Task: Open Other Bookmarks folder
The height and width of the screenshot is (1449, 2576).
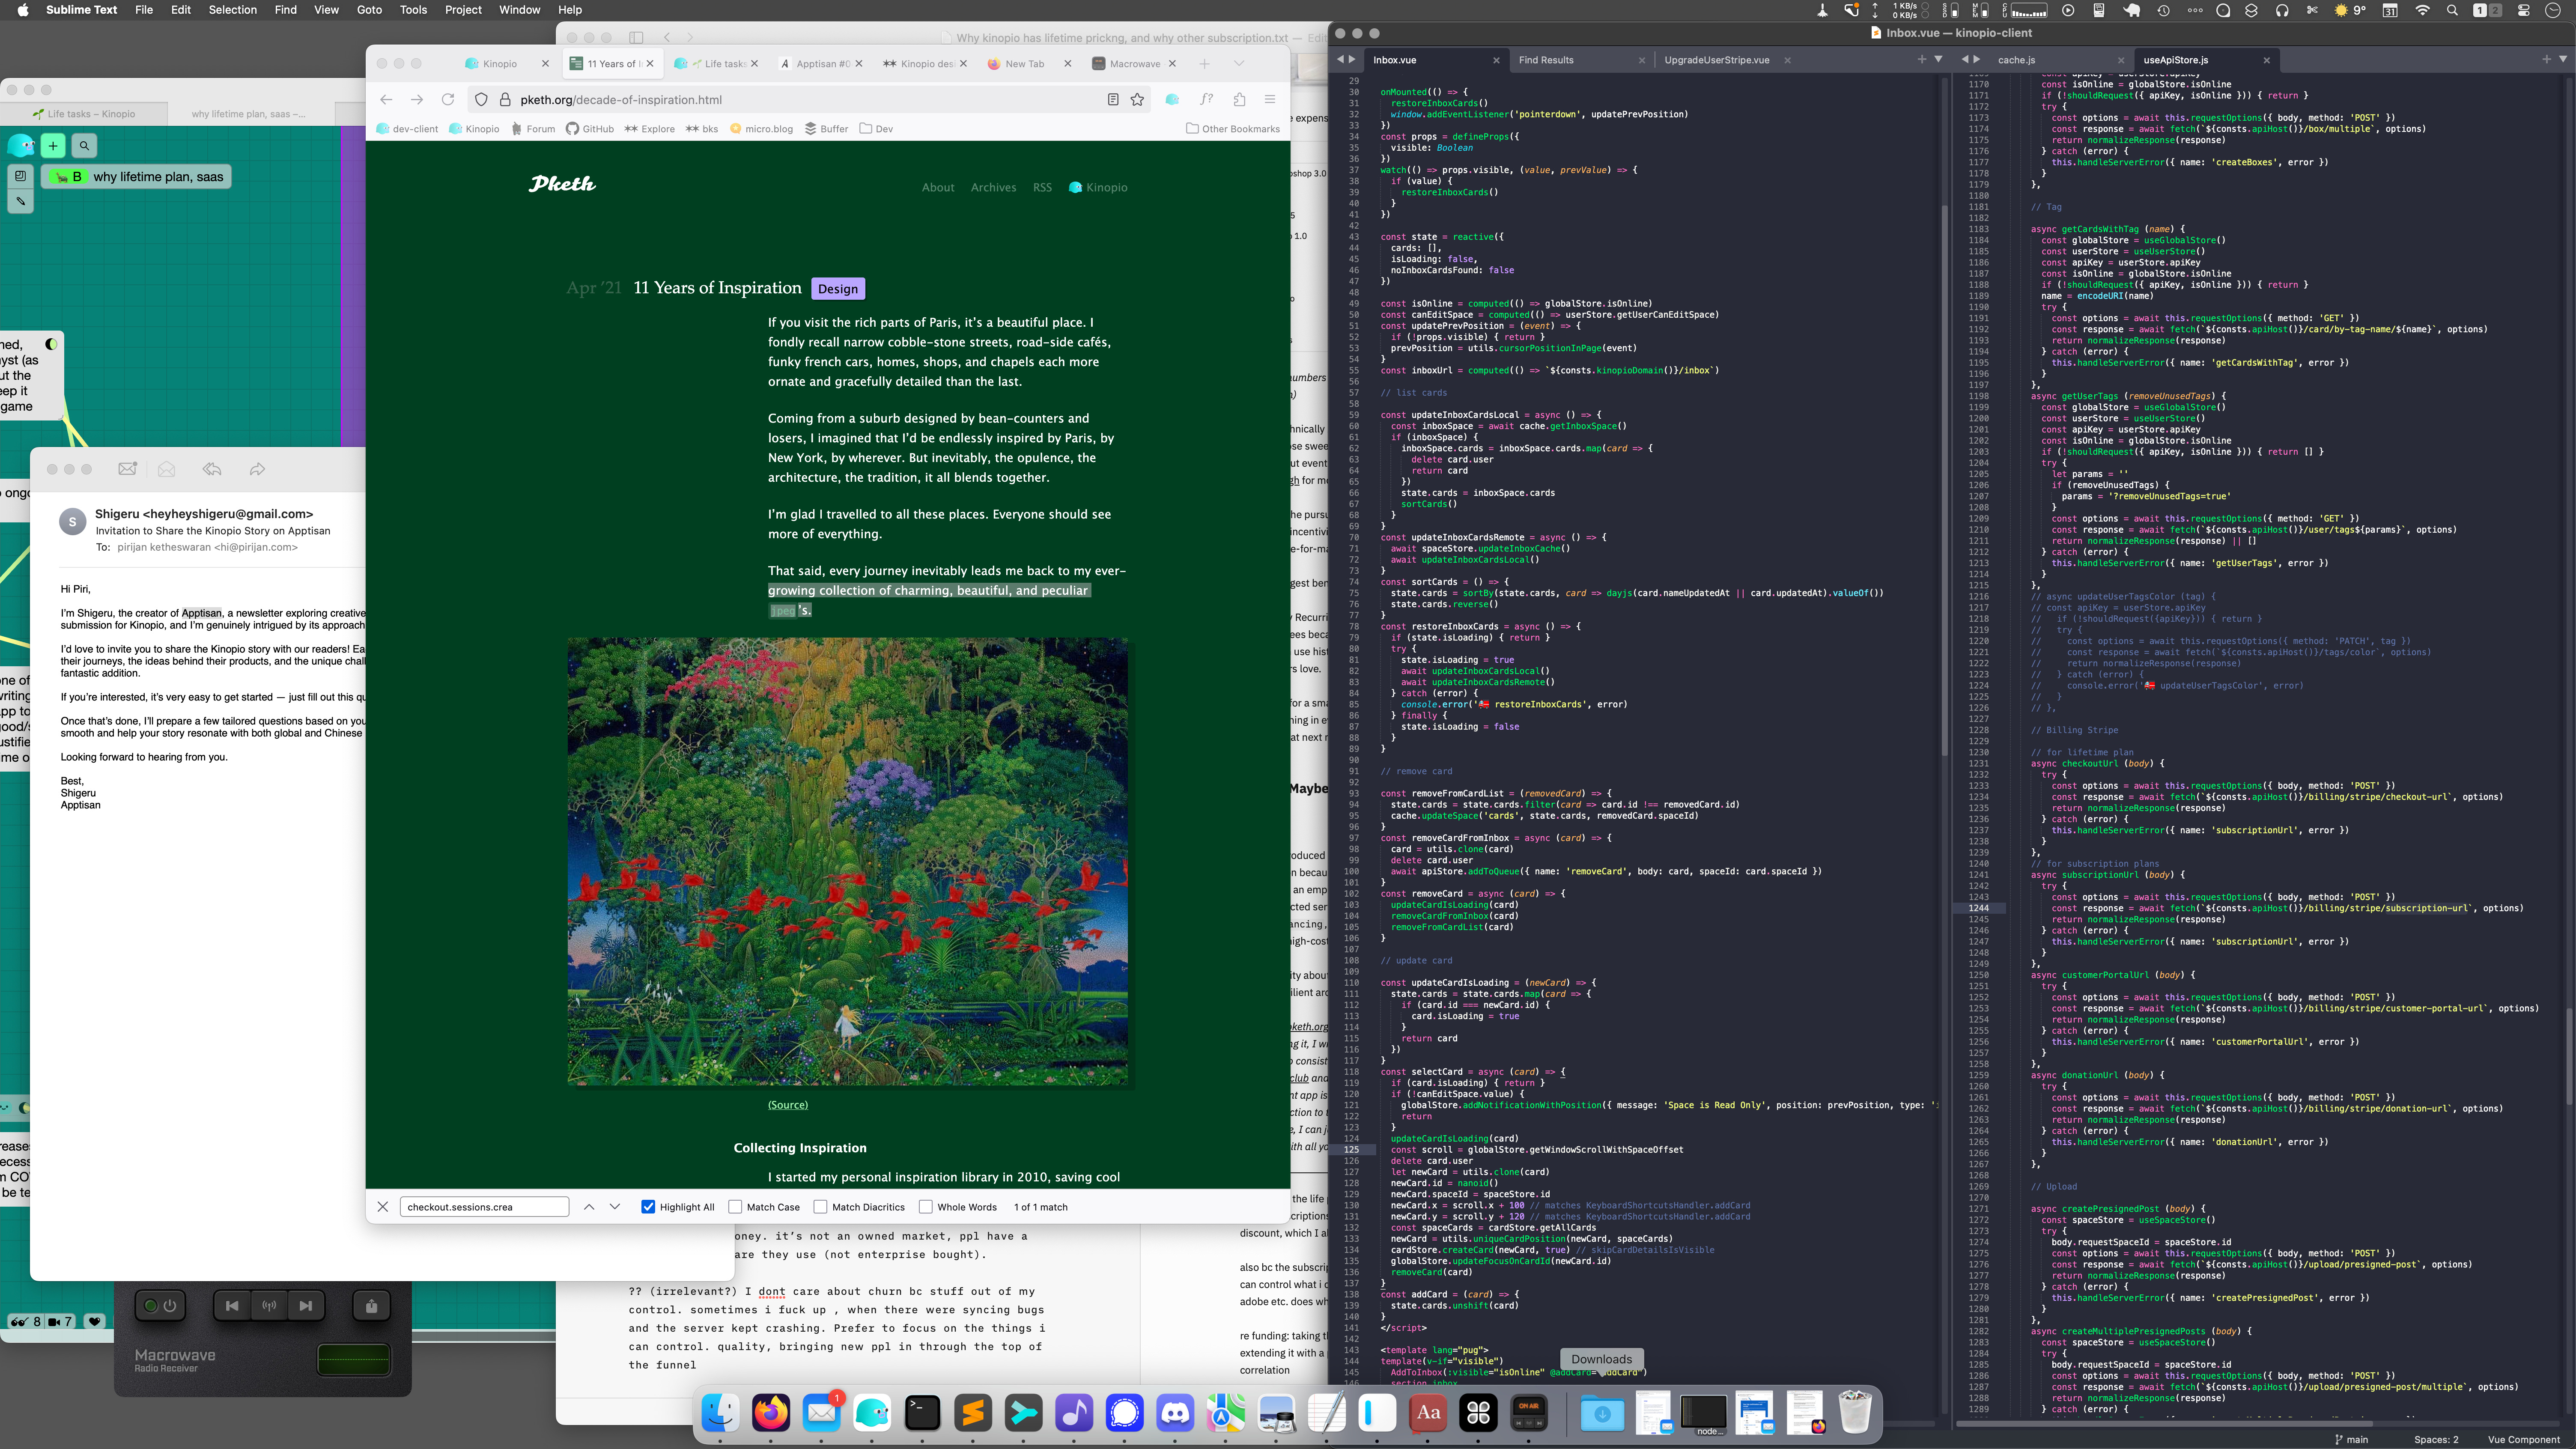Action: point(1232,129)
